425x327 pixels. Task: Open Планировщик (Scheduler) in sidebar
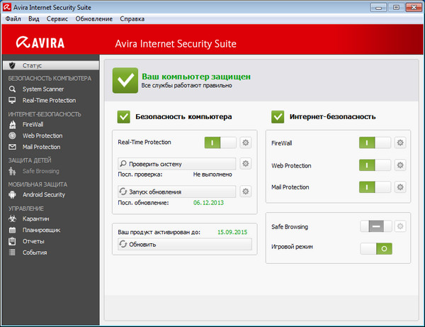click(x=40, y=230)
